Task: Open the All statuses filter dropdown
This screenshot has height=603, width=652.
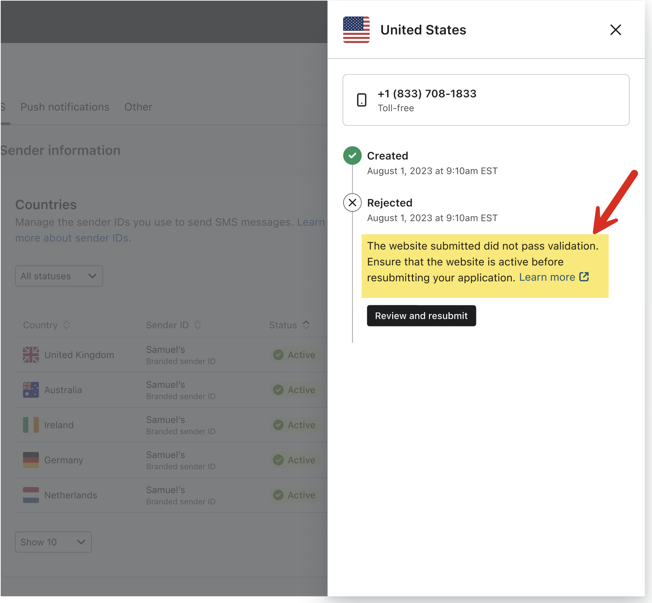Action: click(x=59, y=276)
